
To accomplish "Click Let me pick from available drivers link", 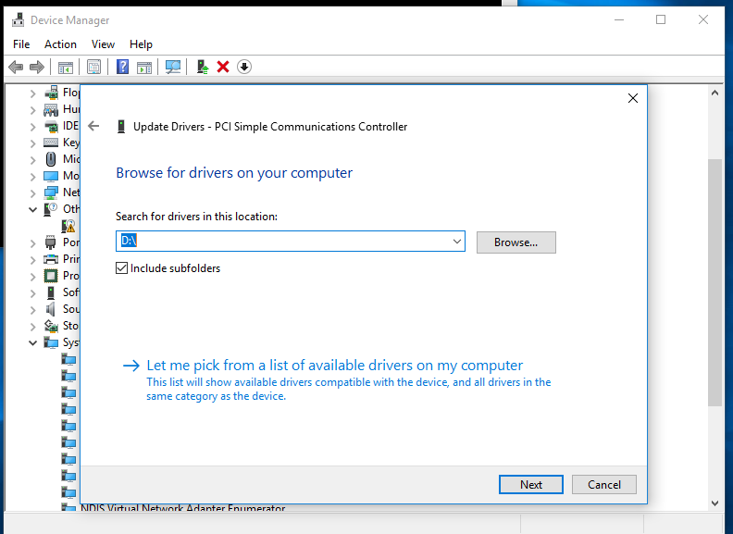I will click(334, 366).
